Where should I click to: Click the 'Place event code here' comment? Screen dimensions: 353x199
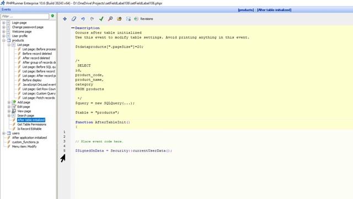coord(99,142)
